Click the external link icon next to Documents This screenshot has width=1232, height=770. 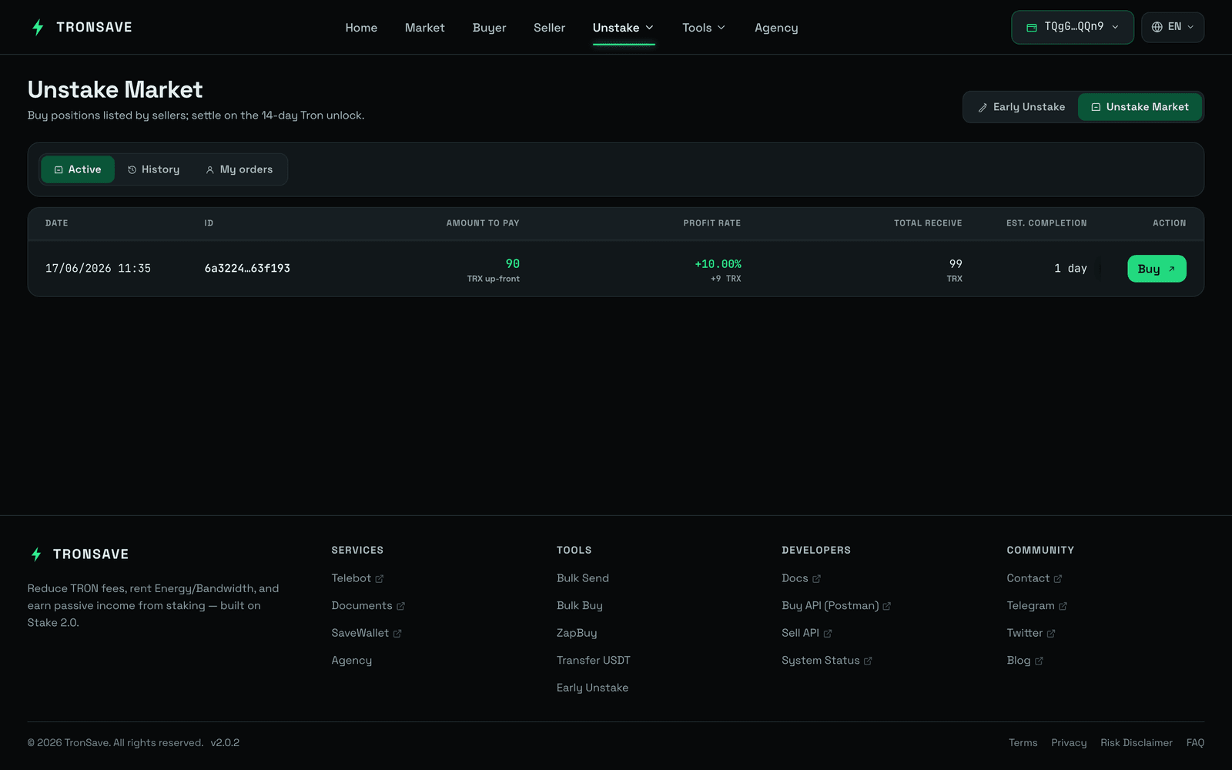pyautogui.click(x=400, y=607)
